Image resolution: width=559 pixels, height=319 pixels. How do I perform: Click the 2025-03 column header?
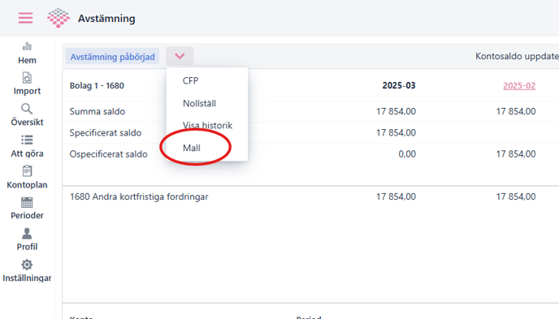point(399,85)
